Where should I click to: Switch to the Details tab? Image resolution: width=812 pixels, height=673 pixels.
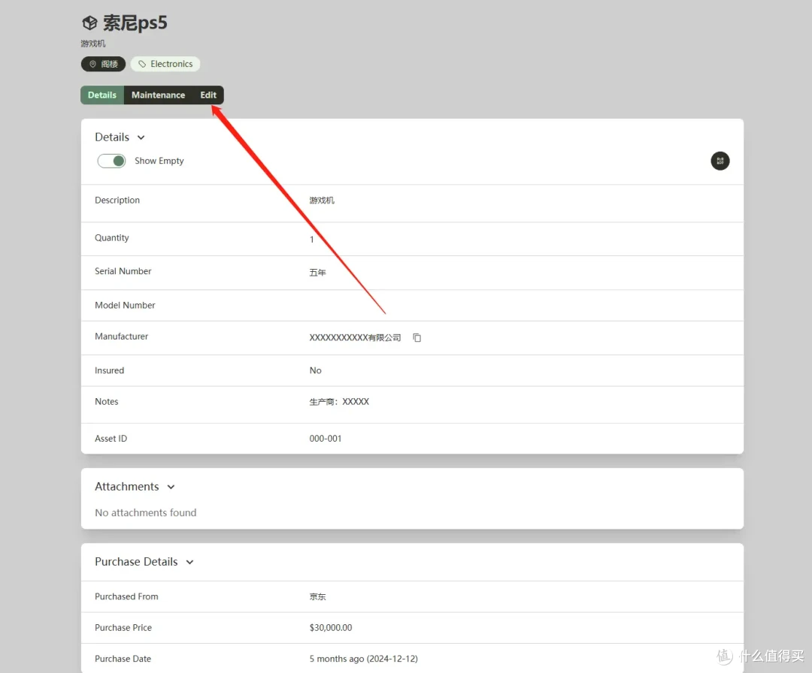coord(102,95)
